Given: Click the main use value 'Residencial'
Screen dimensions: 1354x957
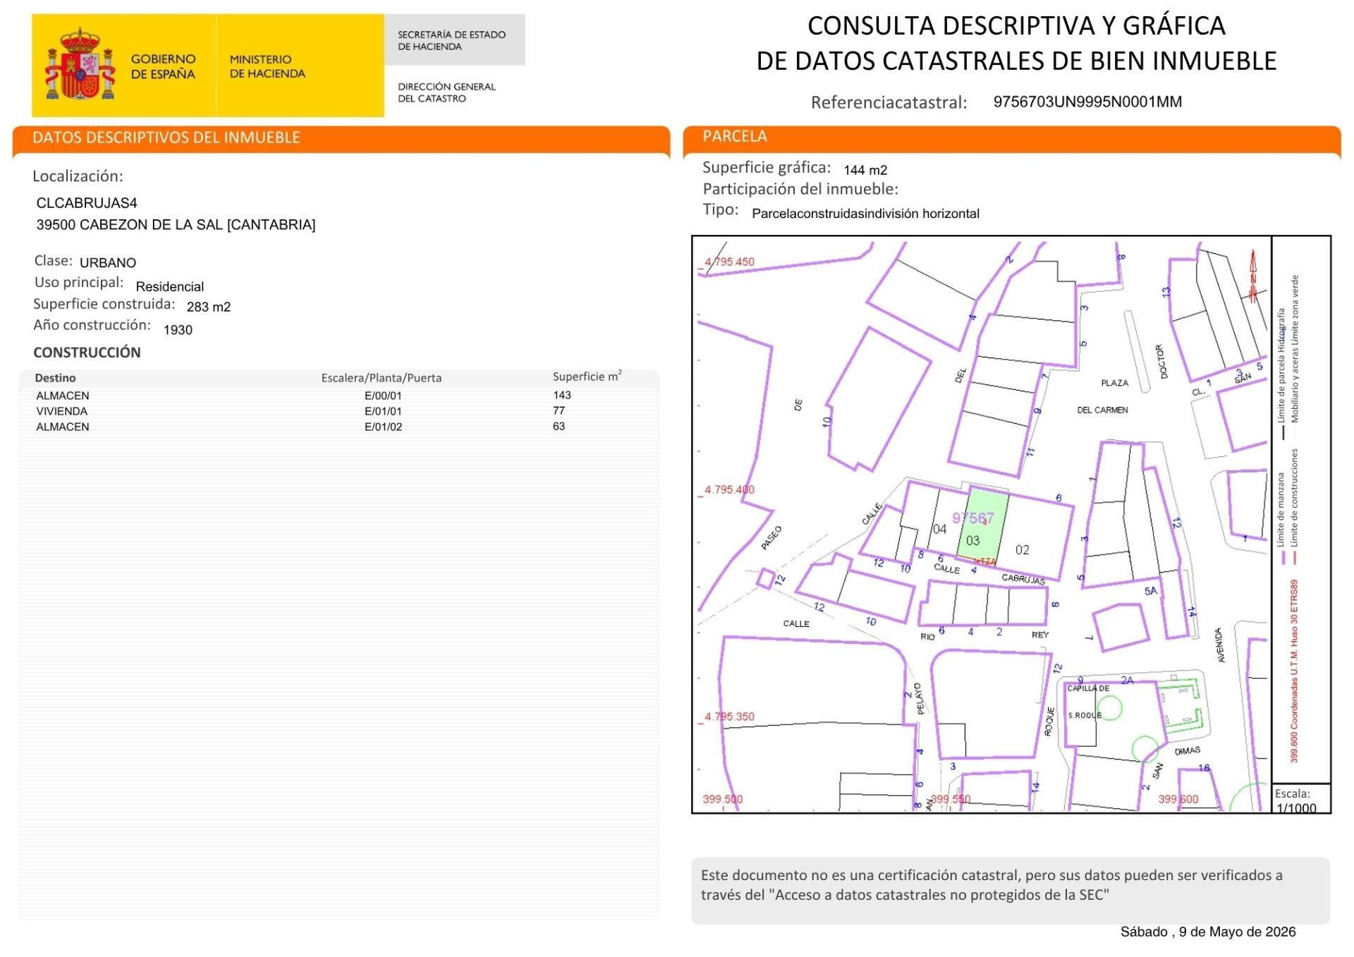Looking at the screenshot, I should 170,287.
